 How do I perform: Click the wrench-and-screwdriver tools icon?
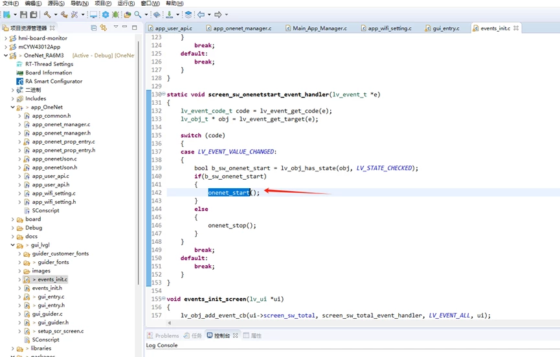coord(74,15)
